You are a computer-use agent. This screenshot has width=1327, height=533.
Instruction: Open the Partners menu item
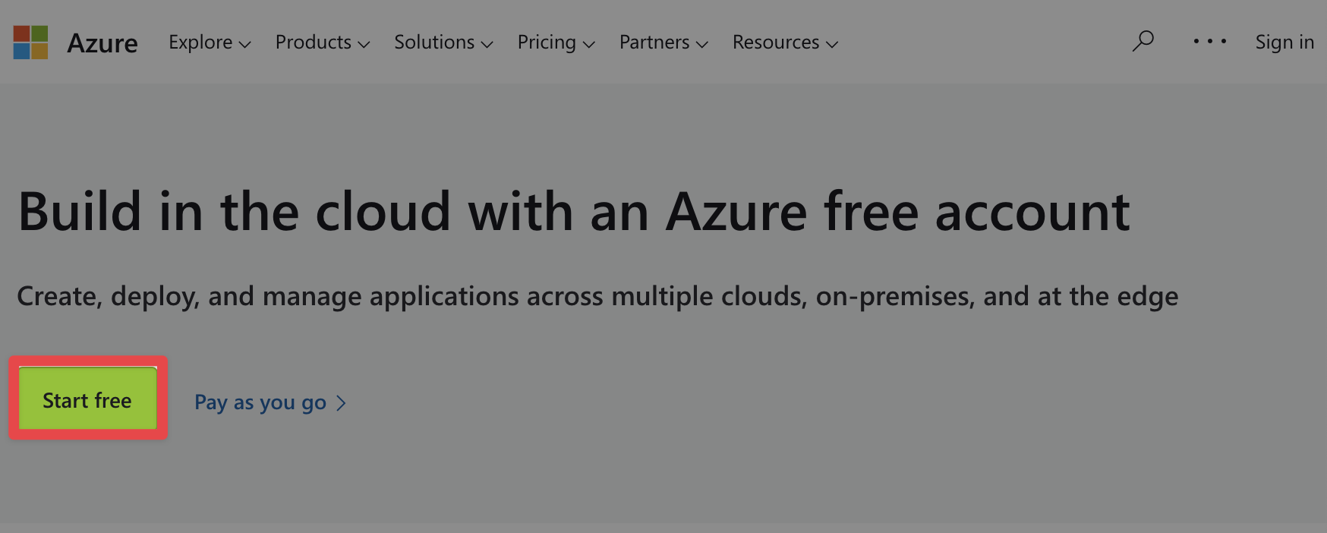click(655, 43)
